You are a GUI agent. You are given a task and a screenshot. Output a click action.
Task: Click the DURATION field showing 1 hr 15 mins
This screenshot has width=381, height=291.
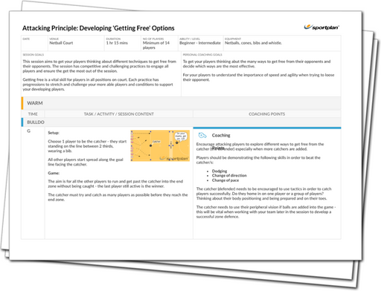123,43
